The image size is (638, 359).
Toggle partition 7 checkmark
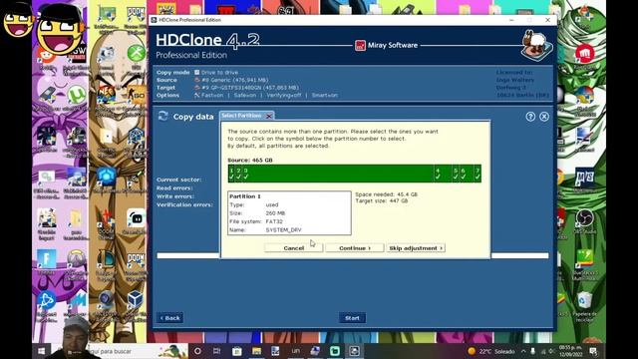coord(478,177)
